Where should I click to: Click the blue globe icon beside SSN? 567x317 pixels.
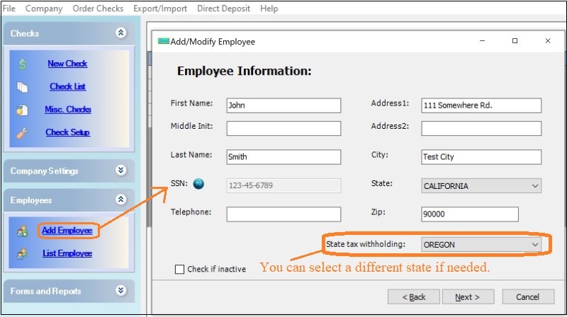(198, 185)
